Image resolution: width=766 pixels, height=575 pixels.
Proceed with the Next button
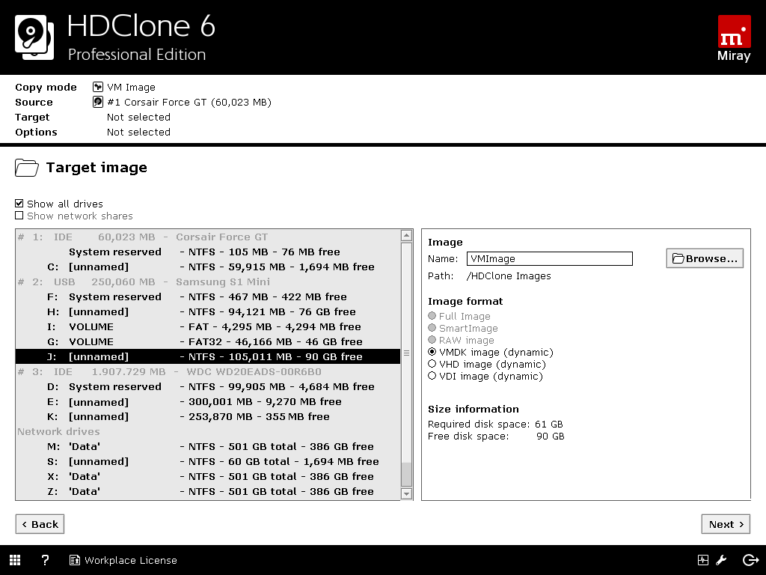pos(726,524)
